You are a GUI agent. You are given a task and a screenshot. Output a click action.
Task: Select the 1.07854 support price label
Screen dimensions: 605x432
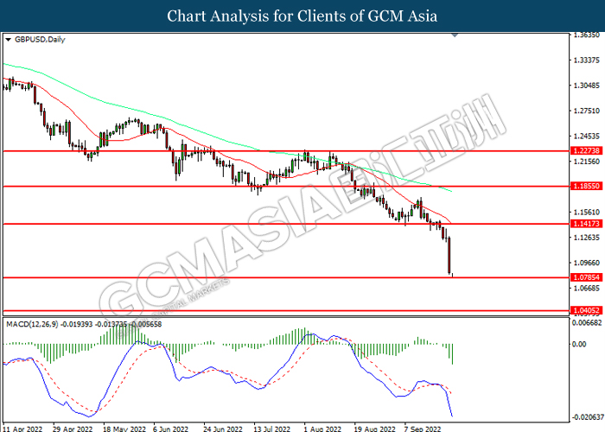coord(586,277)
